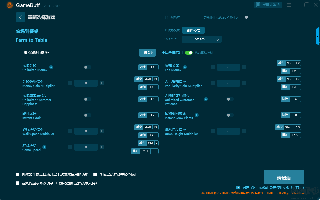Increase Popularity Gain Multiplier value

[x=244, y=83]
